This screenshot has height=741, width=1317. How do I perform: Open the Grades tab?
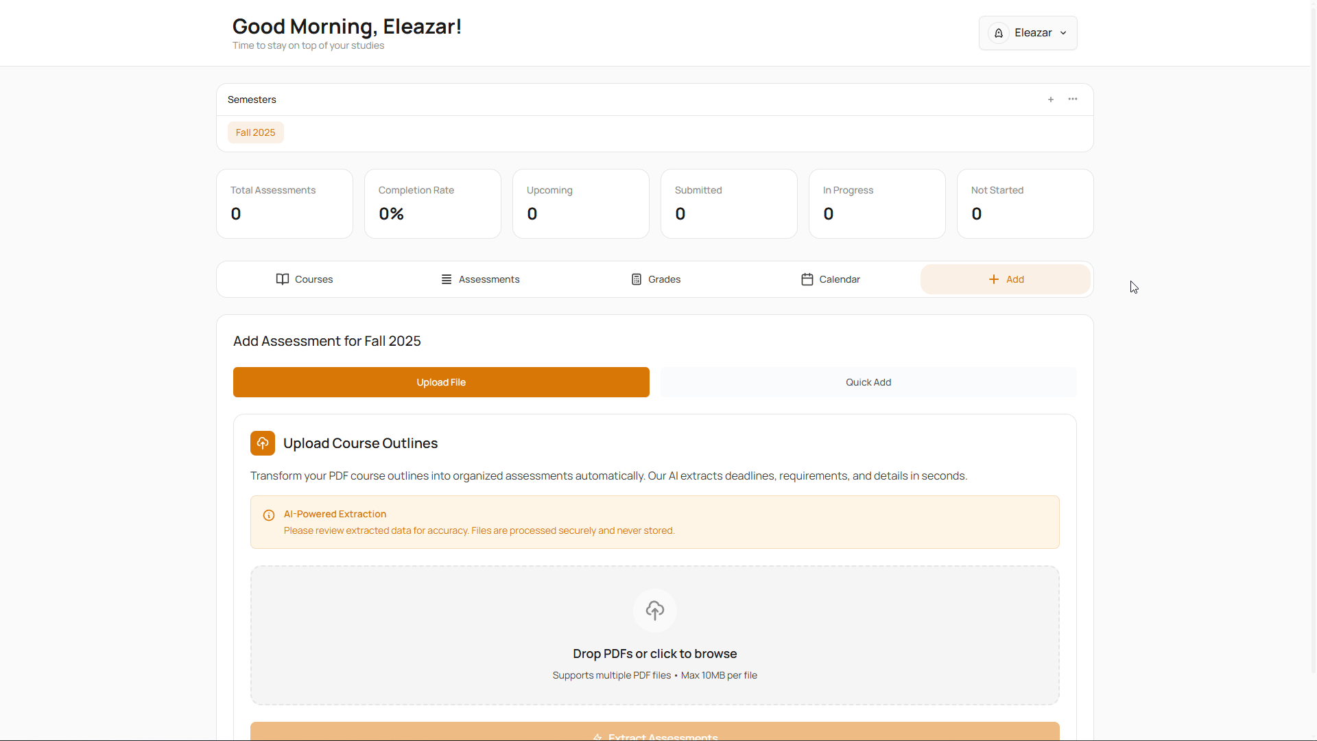(656, 279)
